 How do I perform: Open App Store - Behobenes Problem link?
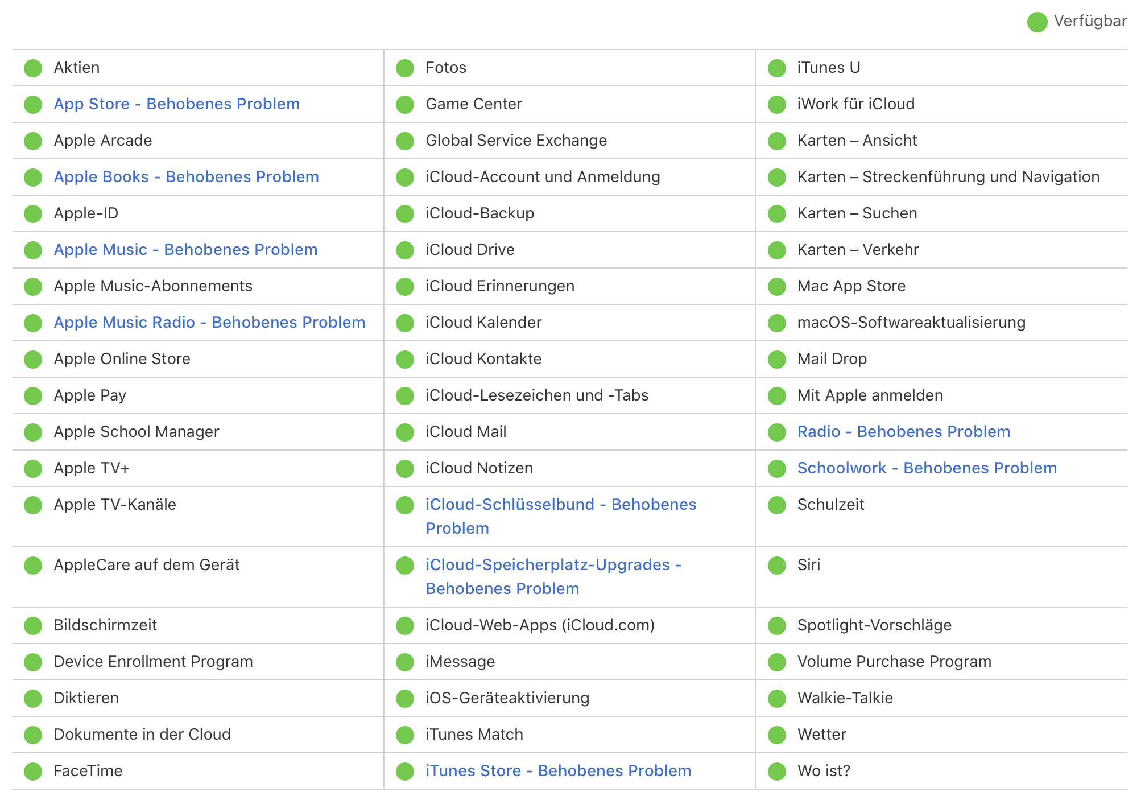[176, 104]
